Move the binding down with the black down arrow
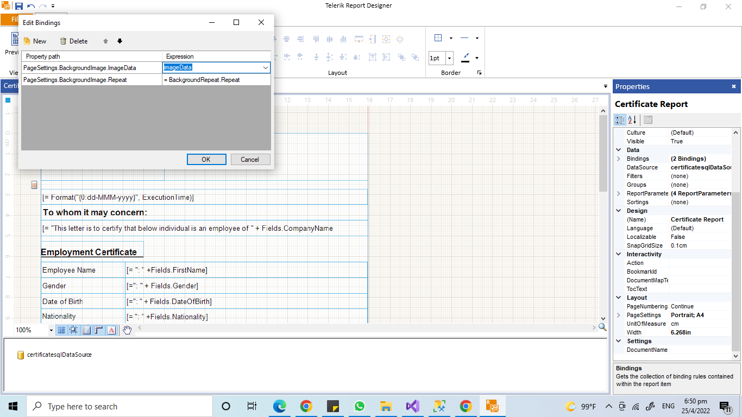Screen dimensions: 742x417 120,41
